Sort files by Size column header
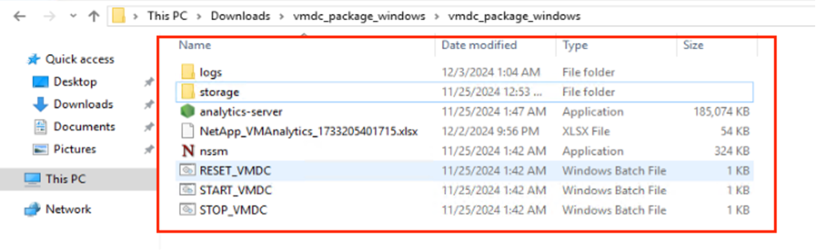The width and height of the screenshot is (818, 252). [693, 45]
